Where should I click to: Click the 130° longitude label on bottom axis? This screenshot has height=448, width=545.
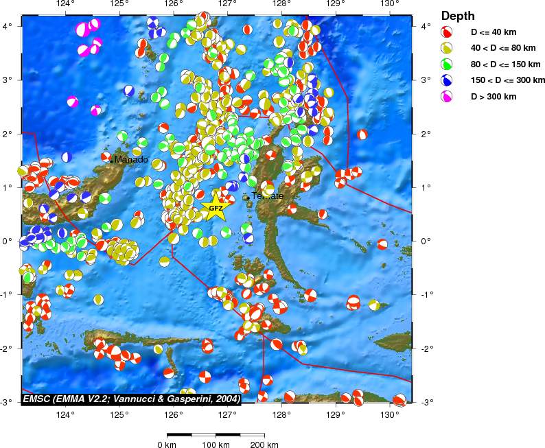click(x=389, y=414)
